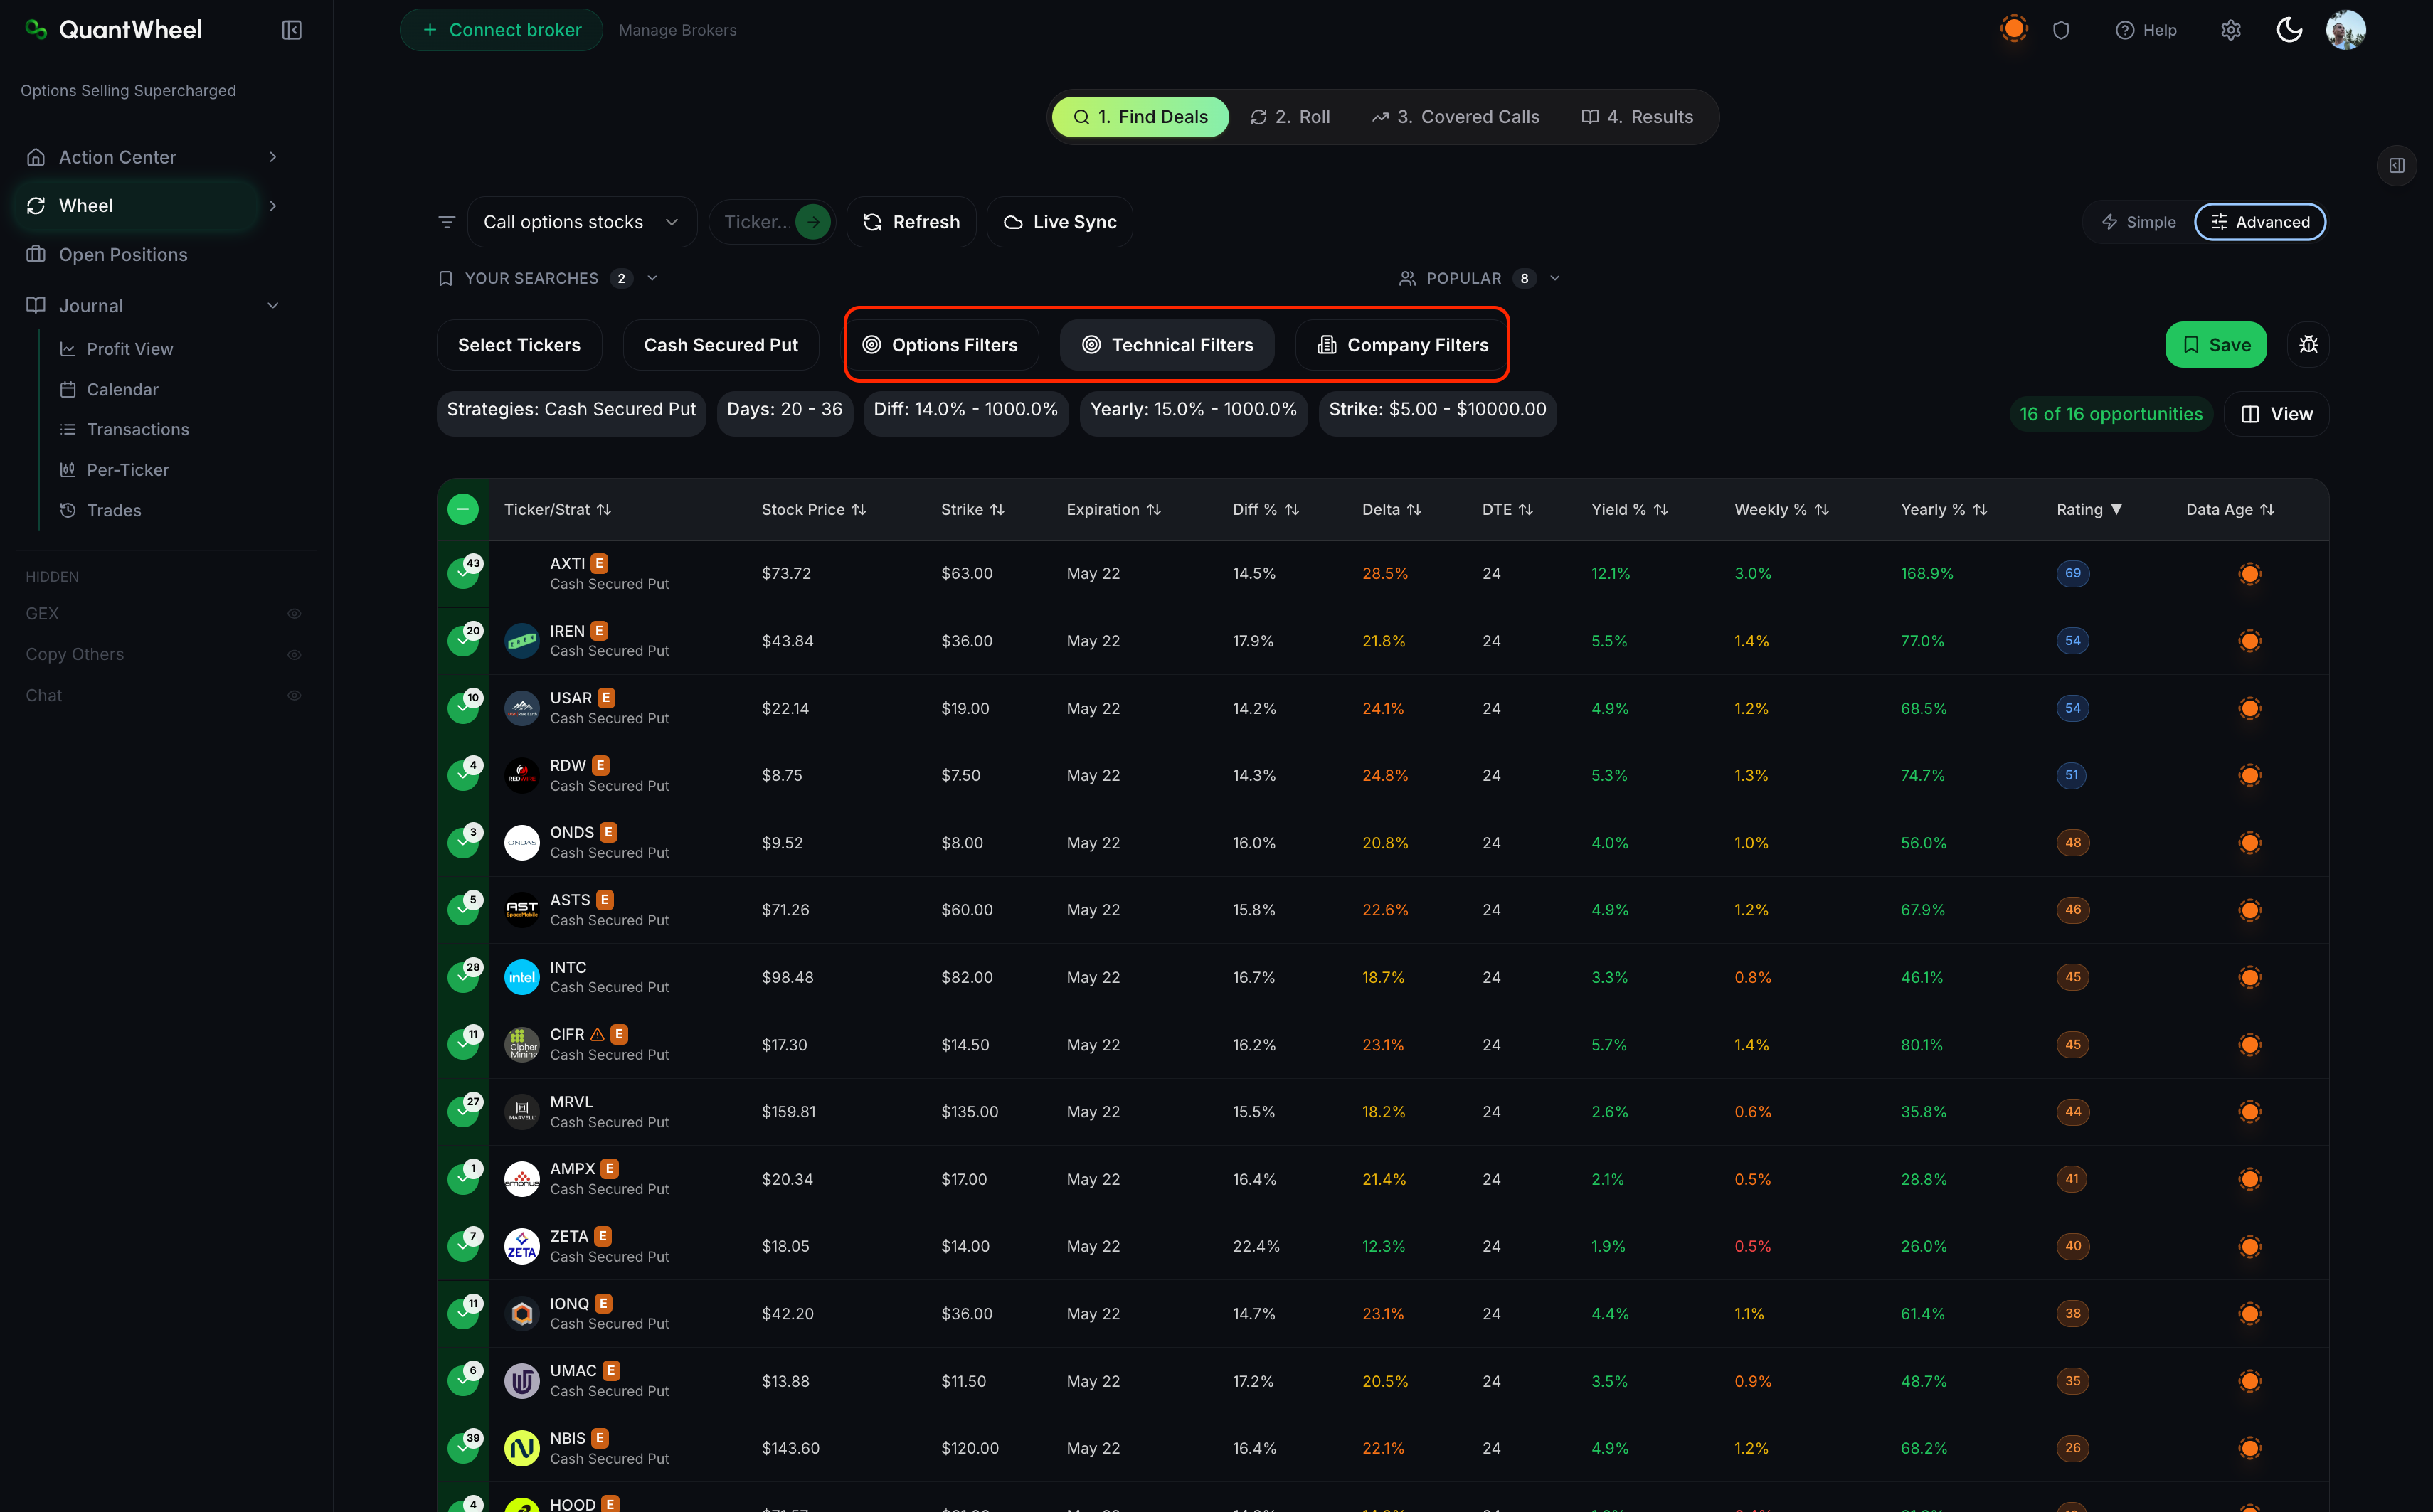Click the Refresh button
Viewport: 2433px width, 1512px height.
click(911, 222)
